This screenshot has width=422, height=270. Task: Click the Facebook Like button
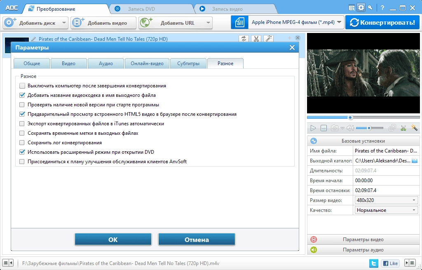click(x=390, y=263)
